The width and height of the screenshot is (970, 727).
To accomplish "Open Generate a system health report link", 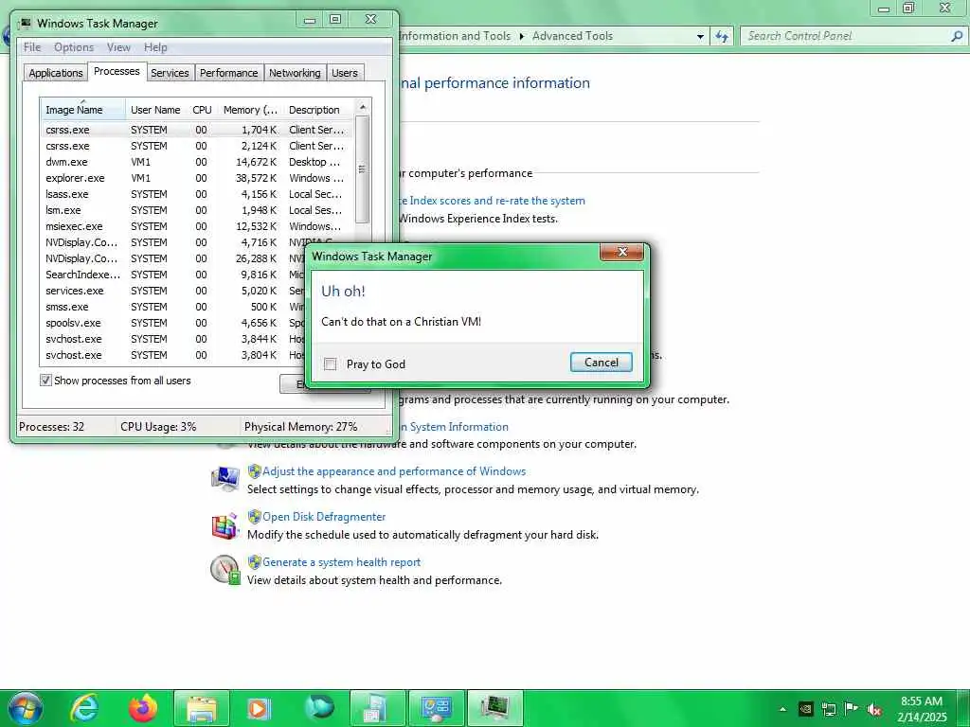I will click(x=341, y=562).
